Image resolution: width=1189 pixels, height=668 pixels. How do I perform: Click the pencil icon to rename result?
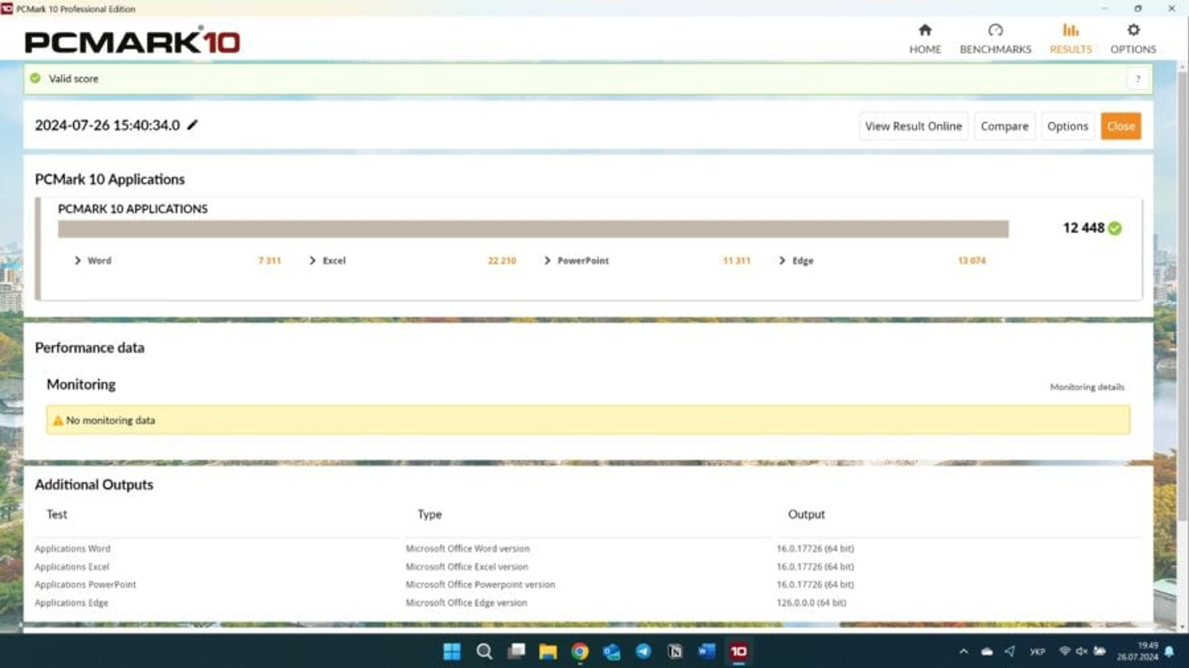coord(193,125)
